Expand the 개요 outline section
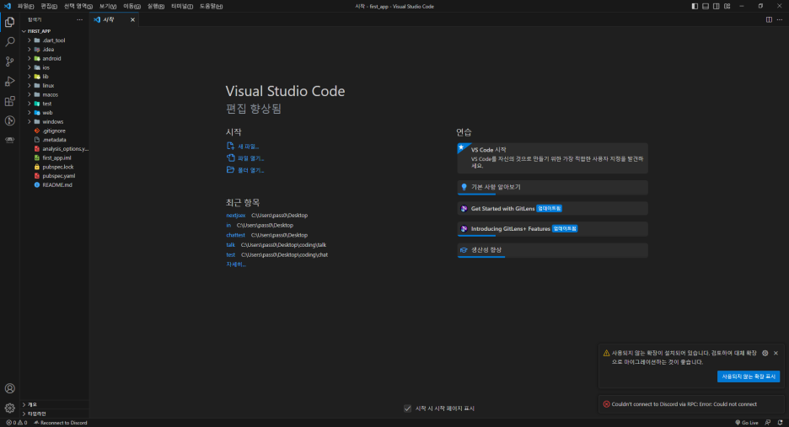Image resolution: width=789 pixels, height=427 pixels. [54, 404]
